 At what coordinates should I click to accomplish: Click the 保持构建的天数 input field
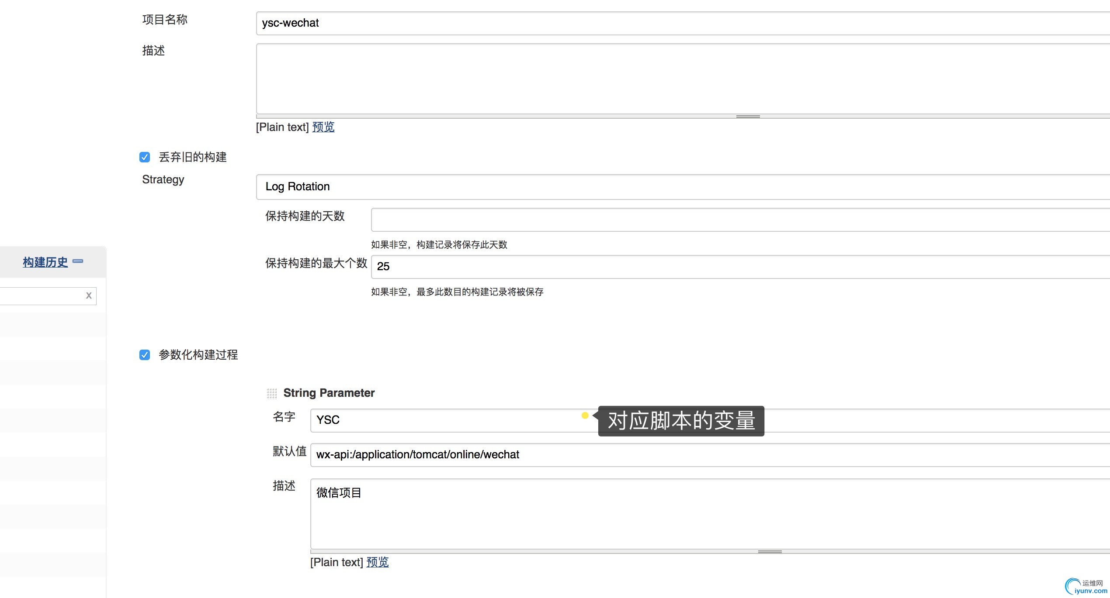click(740, 220)
